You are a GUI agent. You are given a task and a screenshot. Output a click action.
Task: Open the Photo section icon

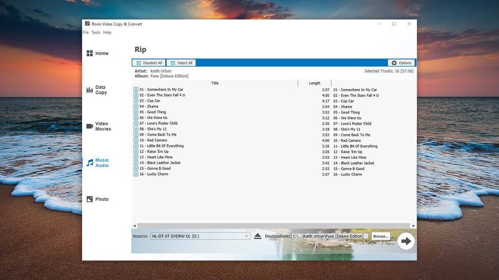coord(90,199)
